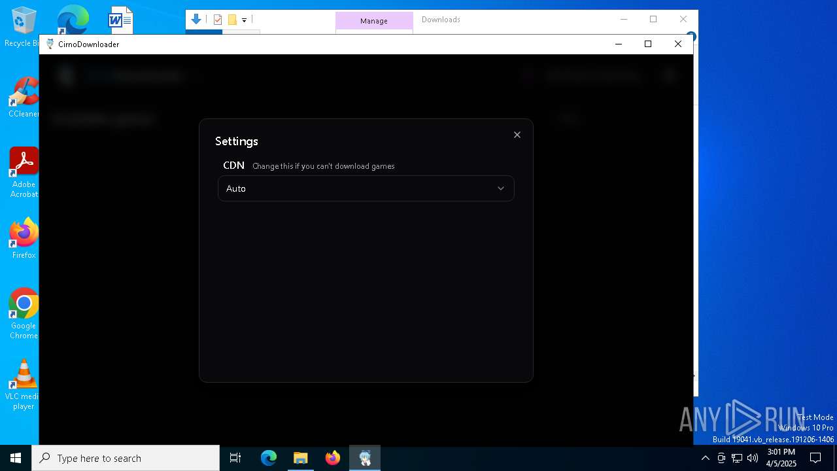Open CCleaner desktop shortcut
This screenshot has width=837, height=471.
pyautogui.click(x=24, y=98)
